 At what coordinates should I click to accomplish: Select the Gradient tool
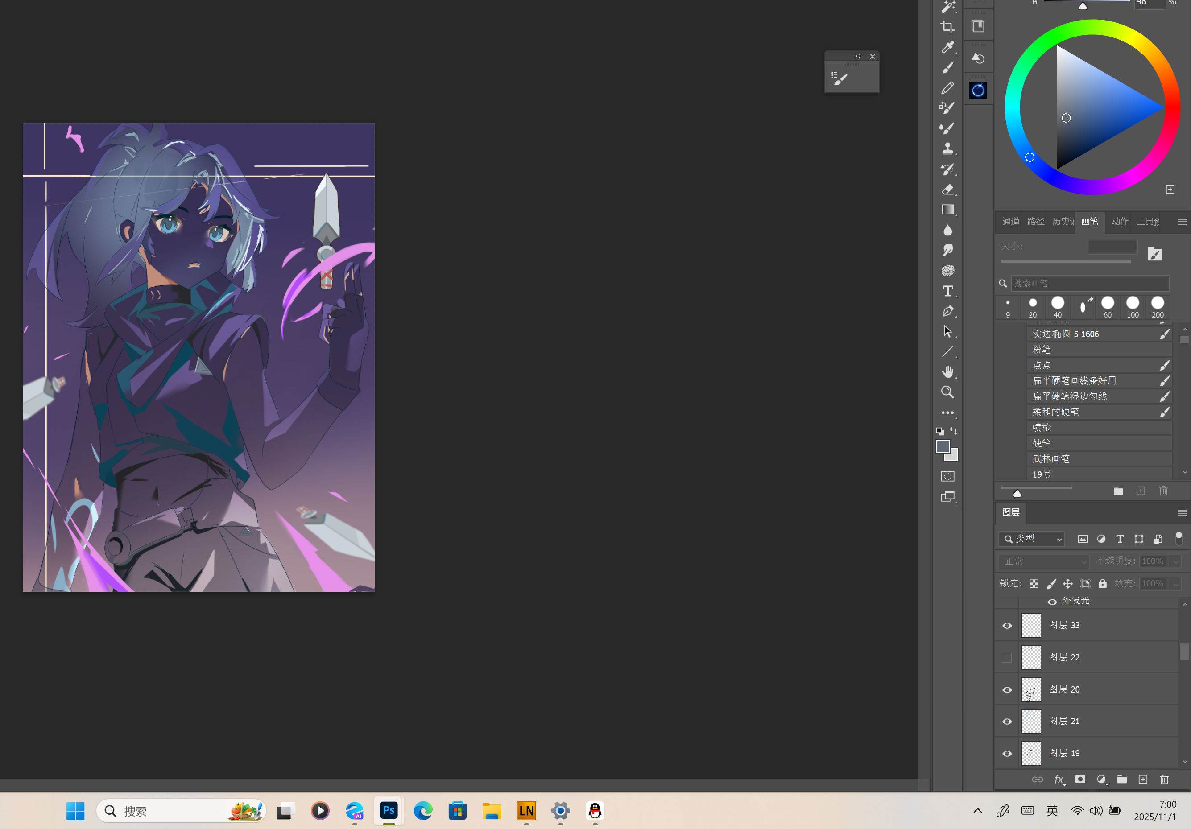(947, 210)
